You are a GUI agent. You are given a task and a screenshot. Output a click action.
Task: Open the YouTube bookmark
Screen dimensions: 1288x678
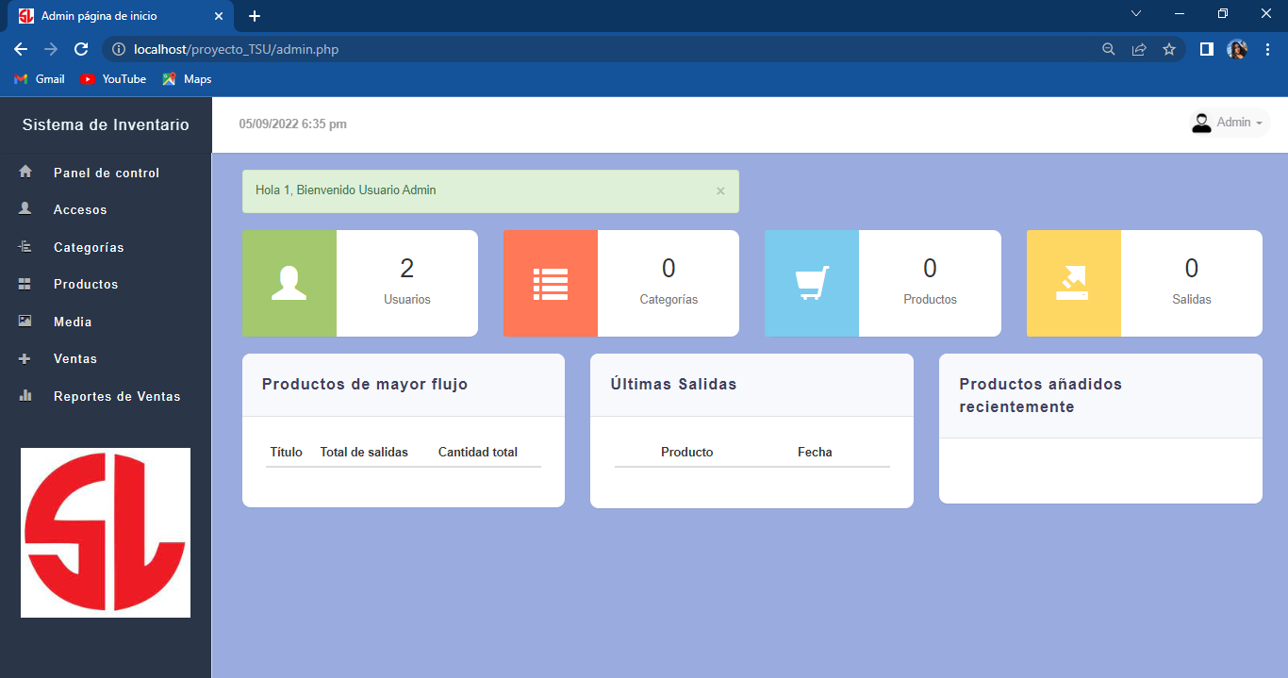(114, 79)
